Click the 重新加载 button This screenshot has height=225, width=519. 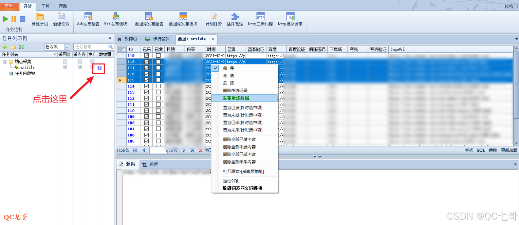(x=509, y=150)
